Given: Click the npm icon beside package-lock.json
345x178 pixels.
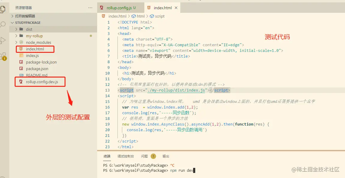Looking at the screenshot, I should coord(21,62).
